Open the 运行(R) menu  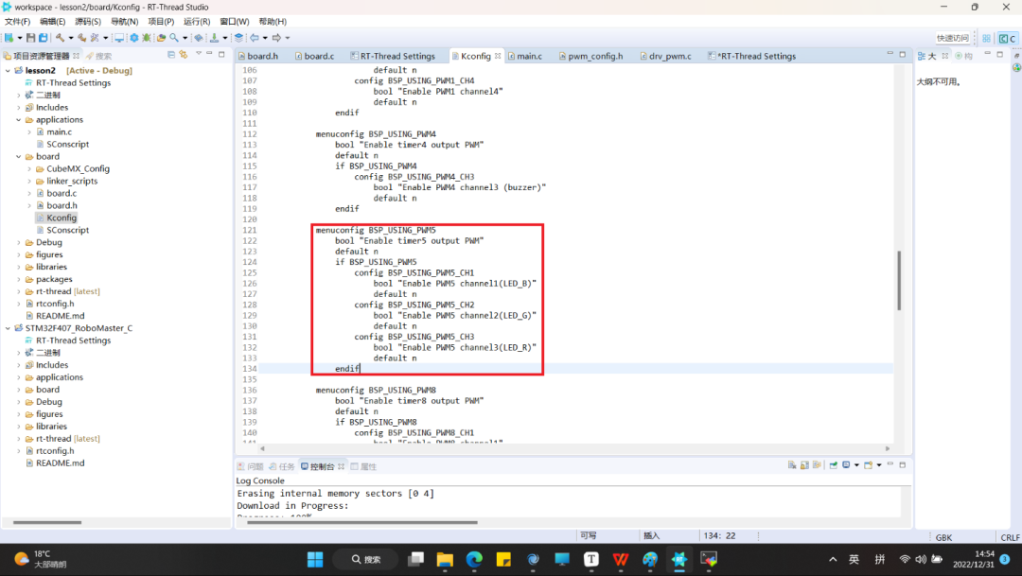pos(197,22)
